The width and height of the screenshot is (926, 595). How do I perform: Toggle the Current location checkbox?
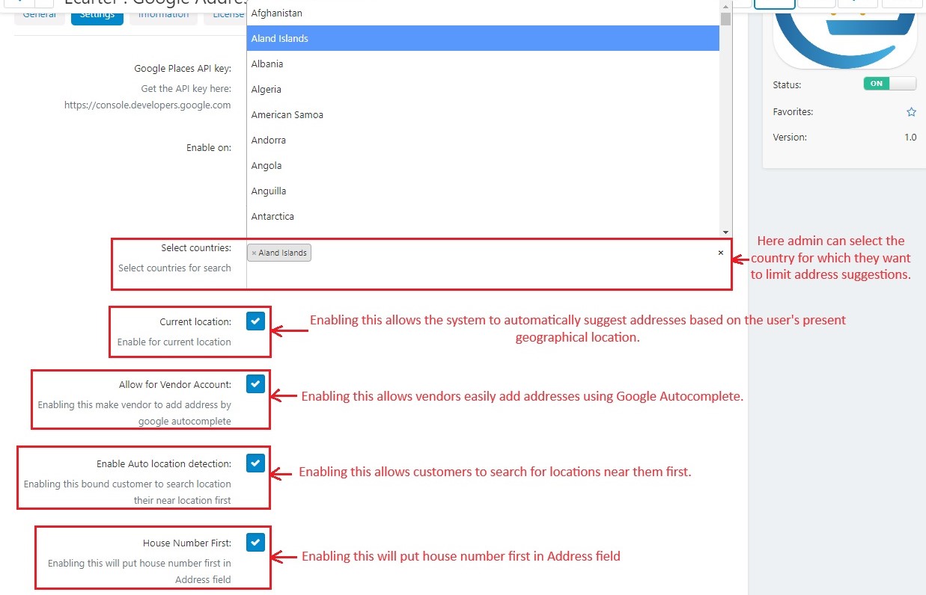255,321
